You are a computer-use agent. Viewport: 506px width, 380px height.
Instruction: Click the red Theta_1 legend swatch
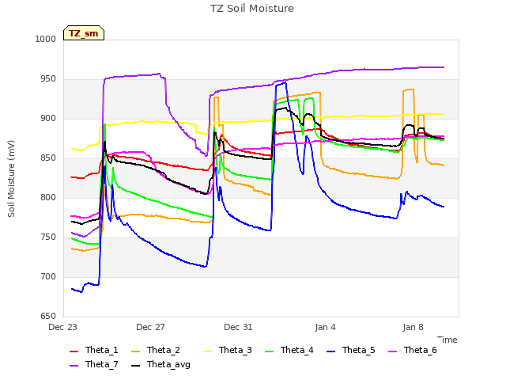74,351
